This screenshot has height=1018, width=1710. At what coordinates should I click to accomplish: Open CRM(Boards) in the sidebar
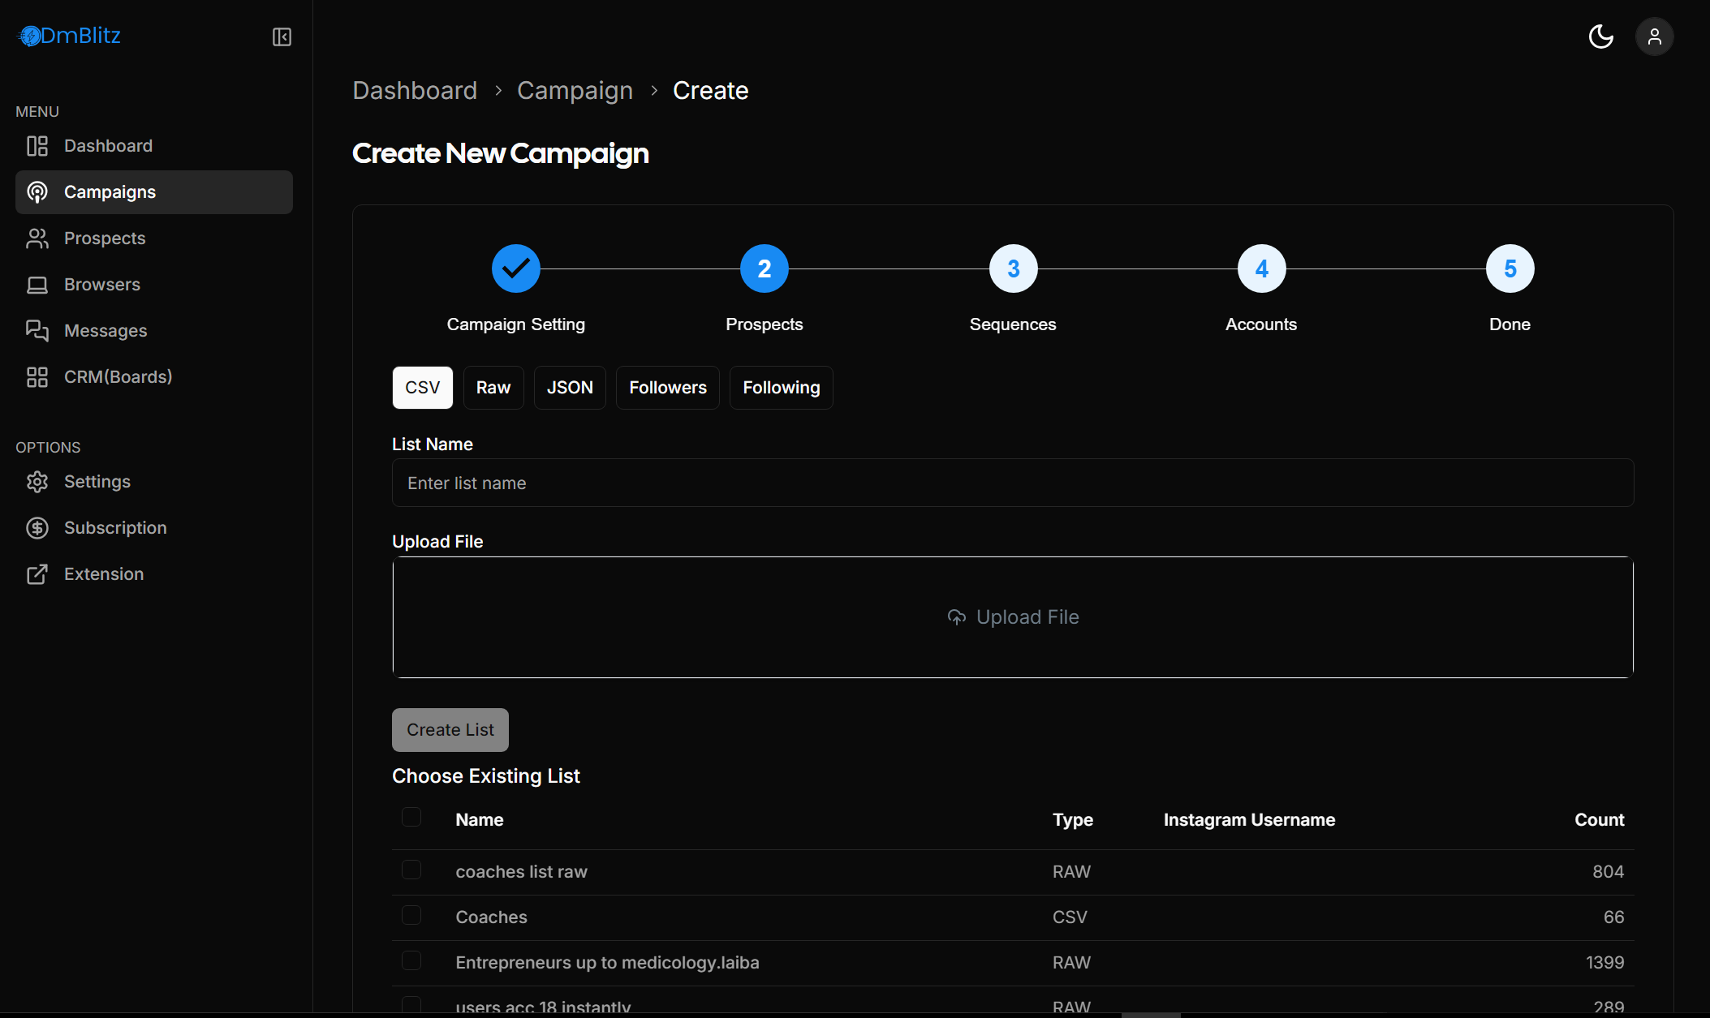tap(154, 377)
